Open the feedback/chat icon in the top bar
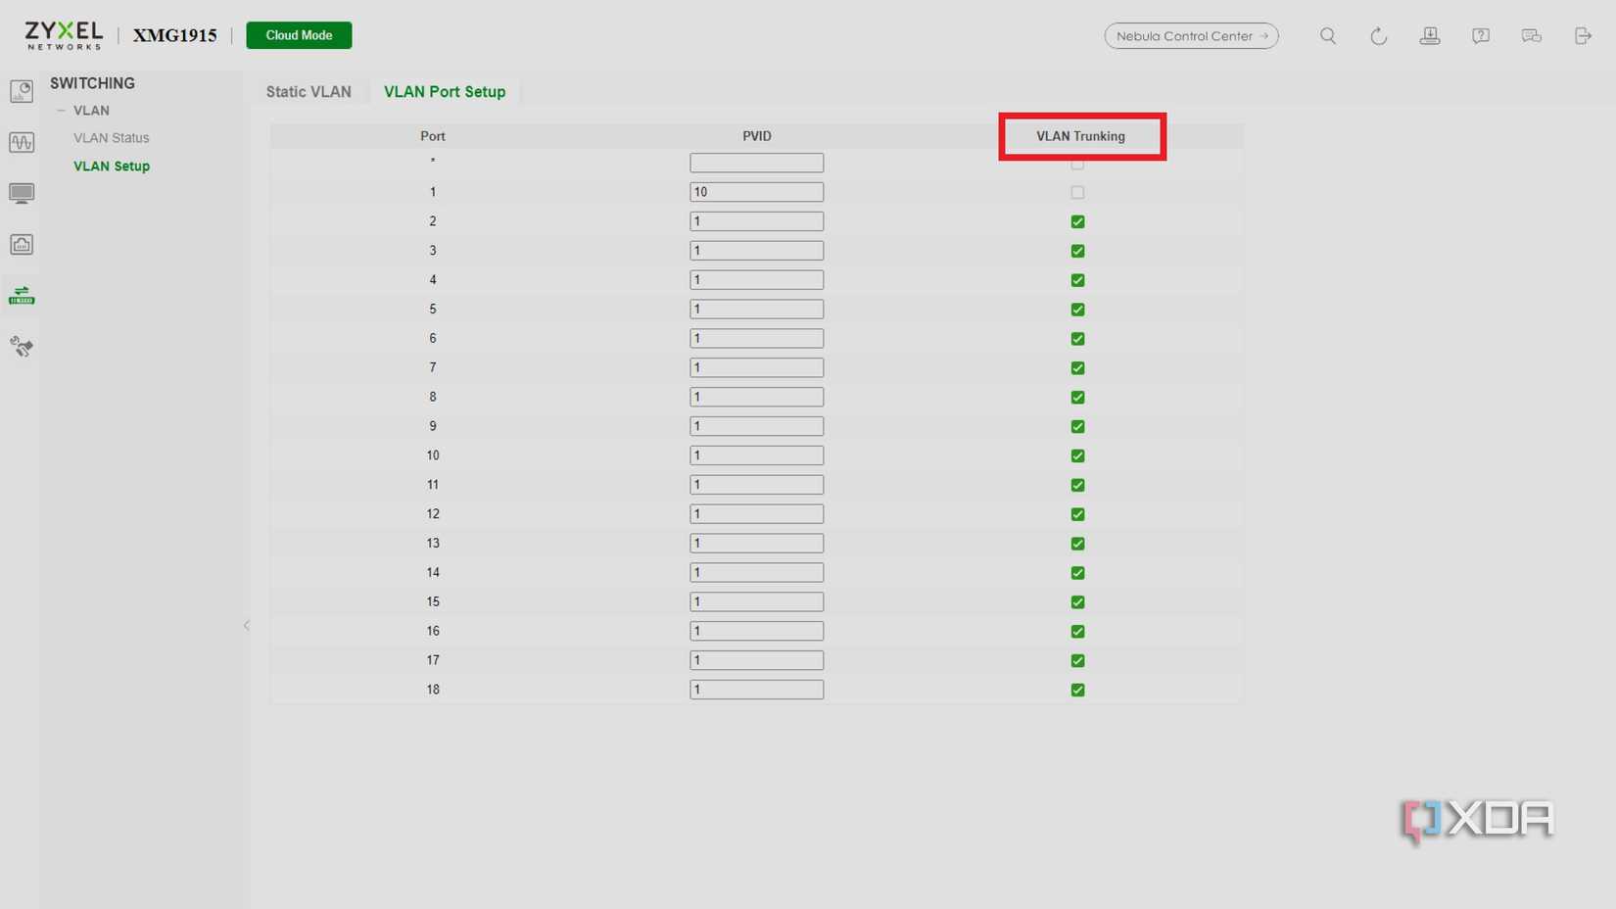Viewport: 1616px width, 909px height. 1531,35
